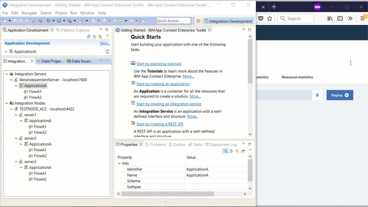Click the Print icon on the main toolbar
Image resolution: width=368 pixels, height=207 pixels.
(x=26, y=21)
